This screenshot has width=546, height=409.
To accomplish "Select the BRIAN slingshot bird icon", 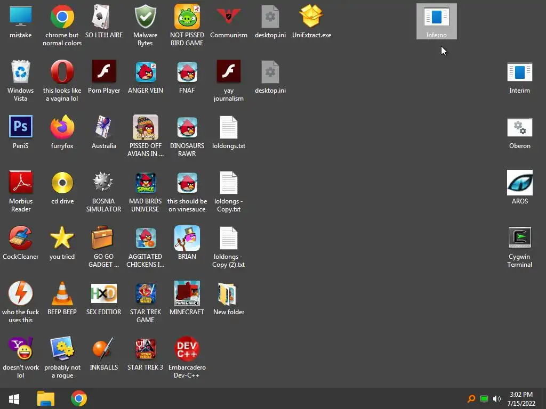I will click(187, 238).
